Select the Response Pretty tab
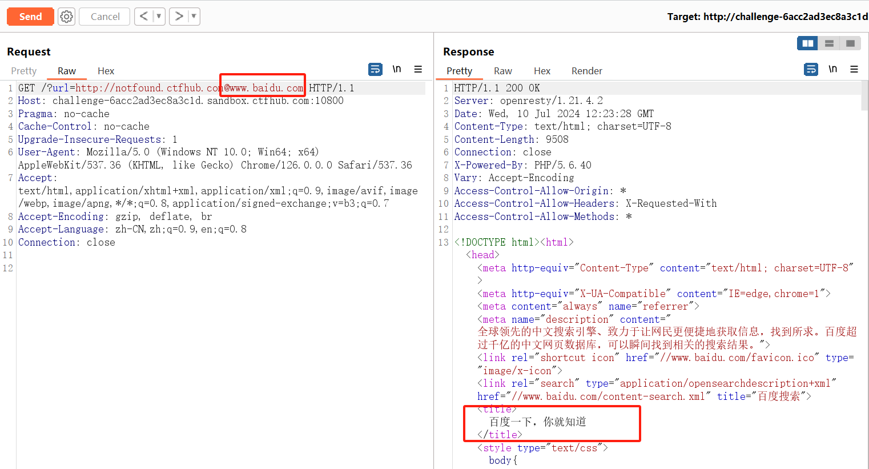This screenshot has width=869, height=469. click(x=460, y=71)
